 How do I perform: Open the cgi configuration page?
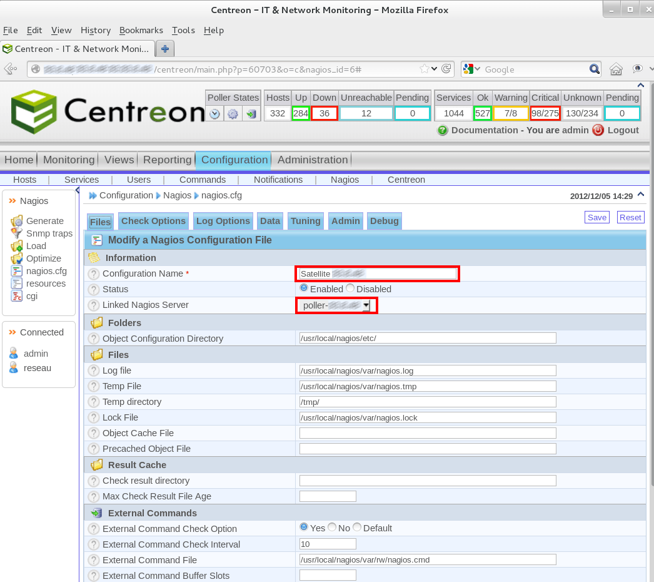pyautogui.click(x=32, y=295)
